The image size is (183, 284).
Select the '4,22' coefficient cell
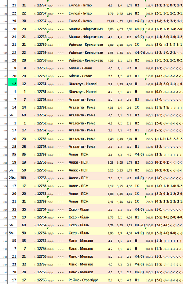120,21
